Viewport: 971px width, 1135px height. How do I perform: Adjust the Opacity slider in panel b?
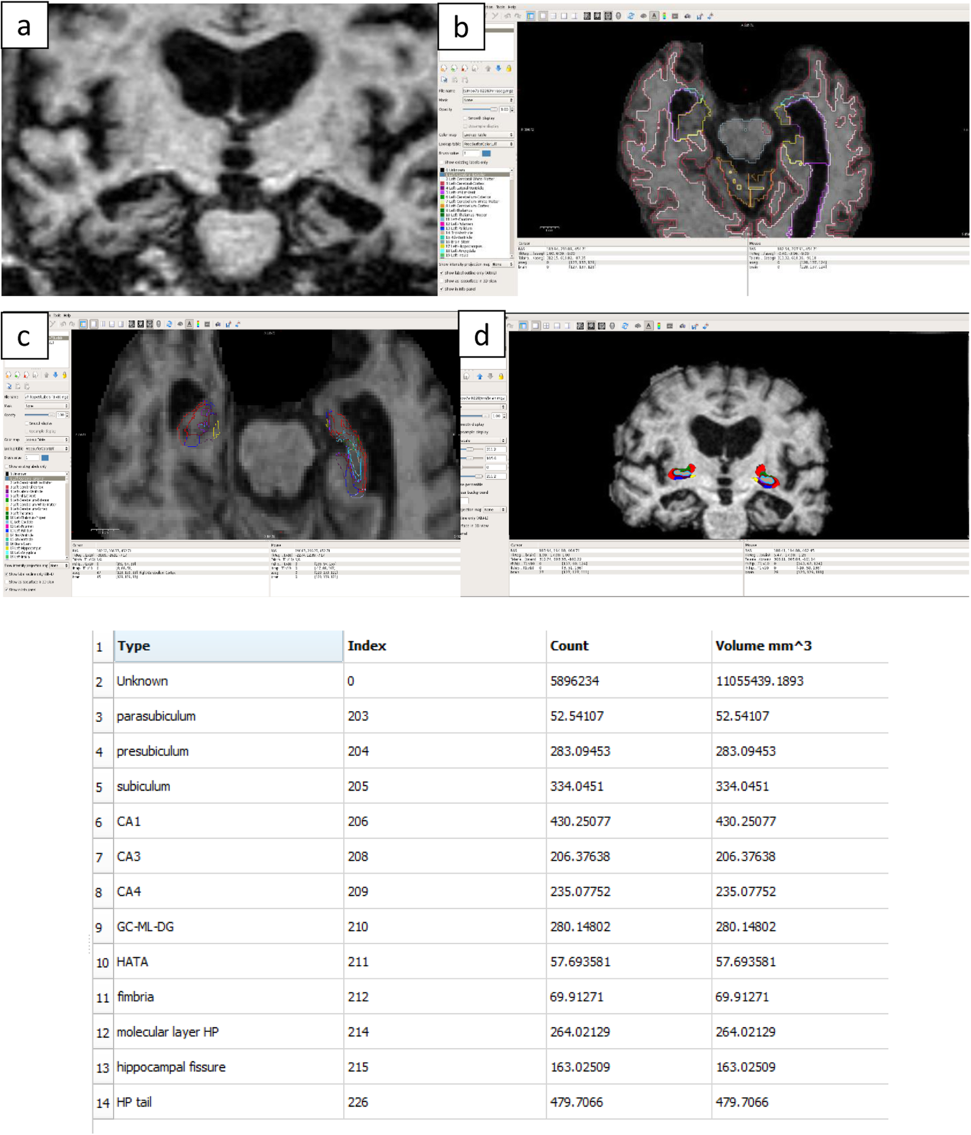pyautogui.click(x=480, y=109)
